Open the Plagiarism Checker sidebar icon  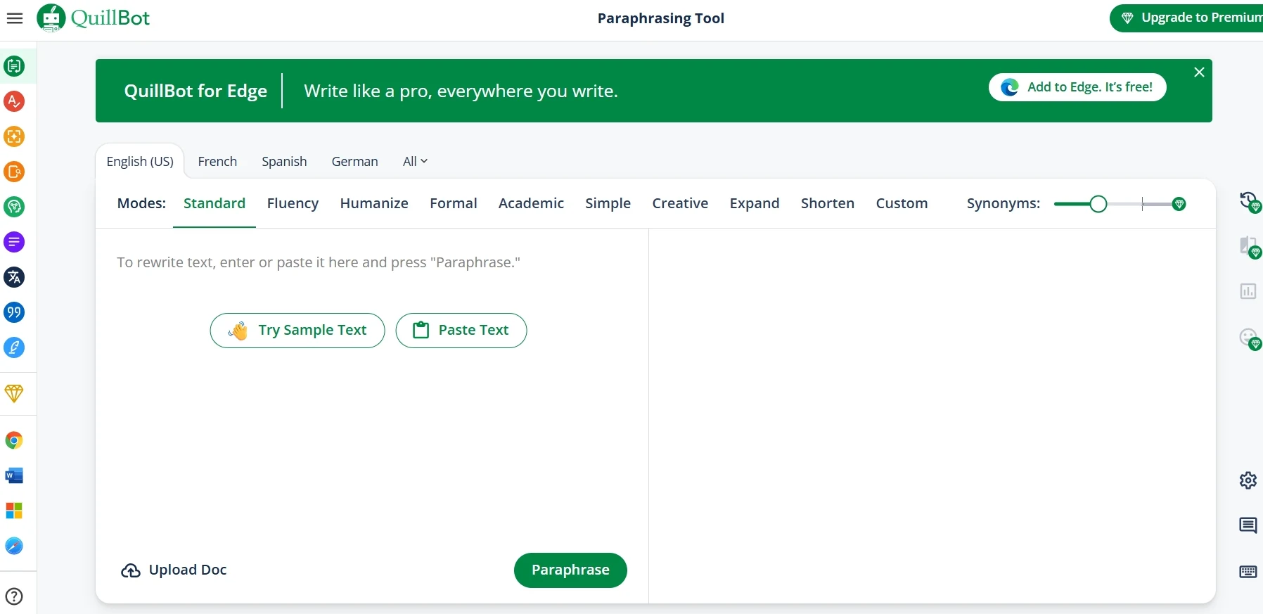pos(14,172)
